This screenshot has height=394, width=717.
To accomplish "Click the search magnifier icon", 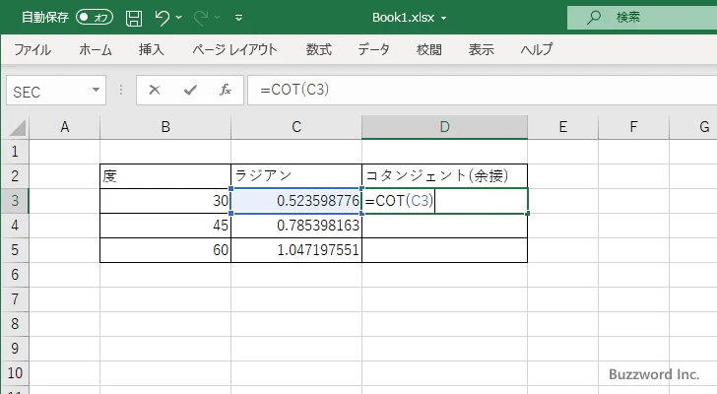I will coord(594,18).
